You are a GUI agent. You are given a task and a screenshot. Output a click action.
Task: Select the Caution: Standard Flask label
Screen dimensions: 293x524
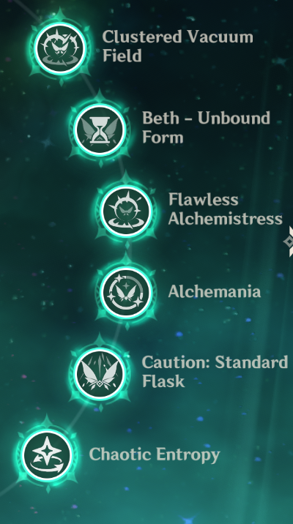tap(215, 372)
